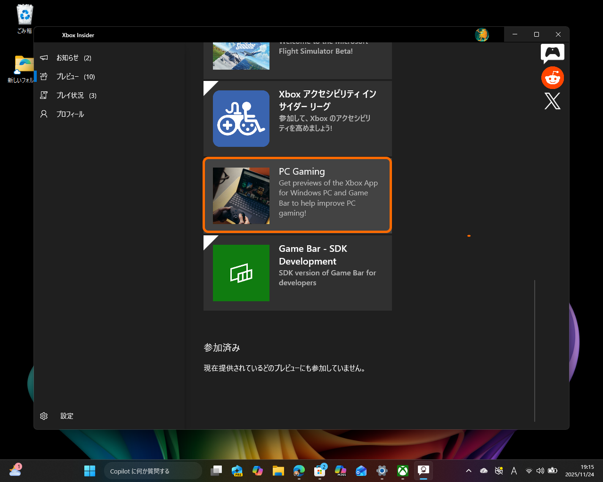Select the プレビュー sidebar icon
This screenshot has height=482, width=603.
pyautogui.click(x=43, y=76)
